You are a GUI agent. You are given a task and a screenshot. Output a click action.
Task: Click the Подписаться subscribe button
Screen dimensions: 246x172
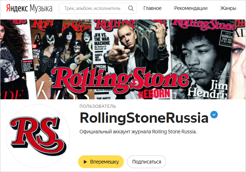(147, 162)
